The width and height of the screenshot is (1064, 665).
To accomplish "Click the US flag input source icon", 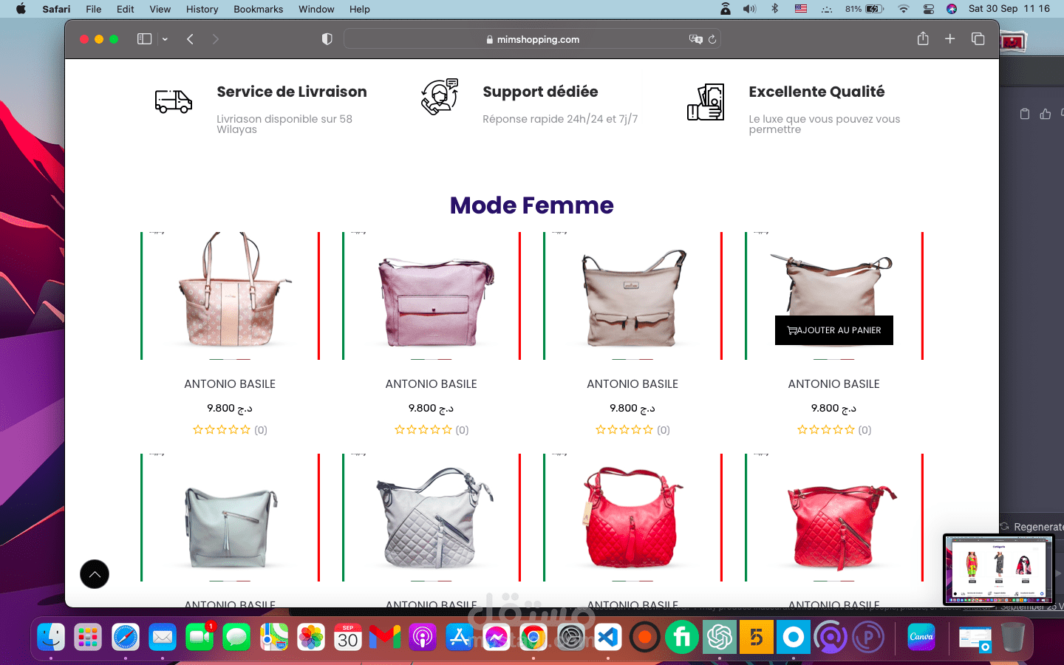I will click(x=801, y=9).
